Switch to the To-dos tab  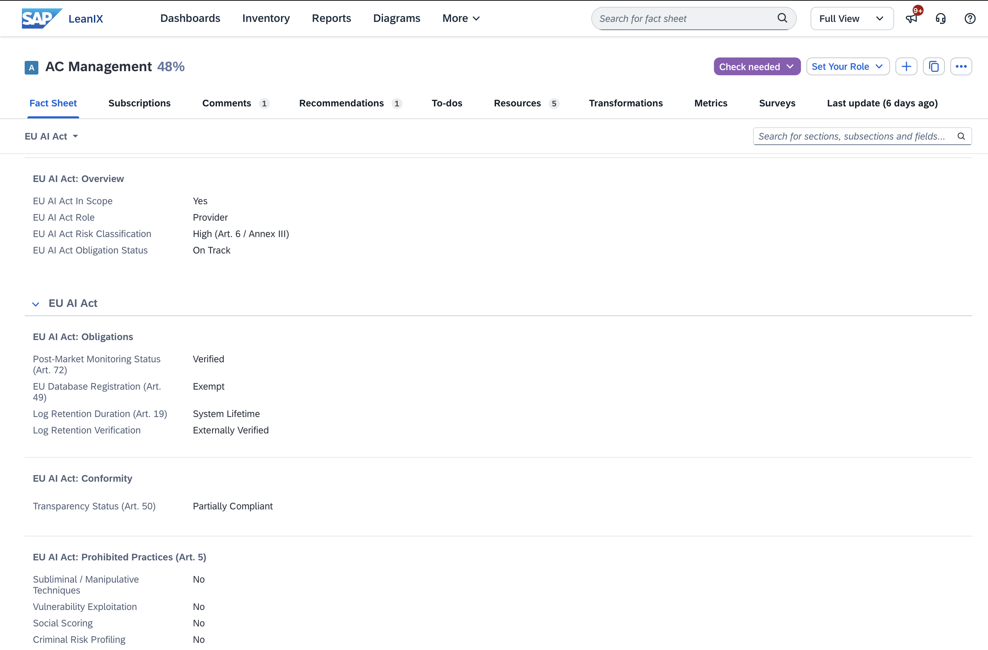pyautogui.click(x=447, y=103)
